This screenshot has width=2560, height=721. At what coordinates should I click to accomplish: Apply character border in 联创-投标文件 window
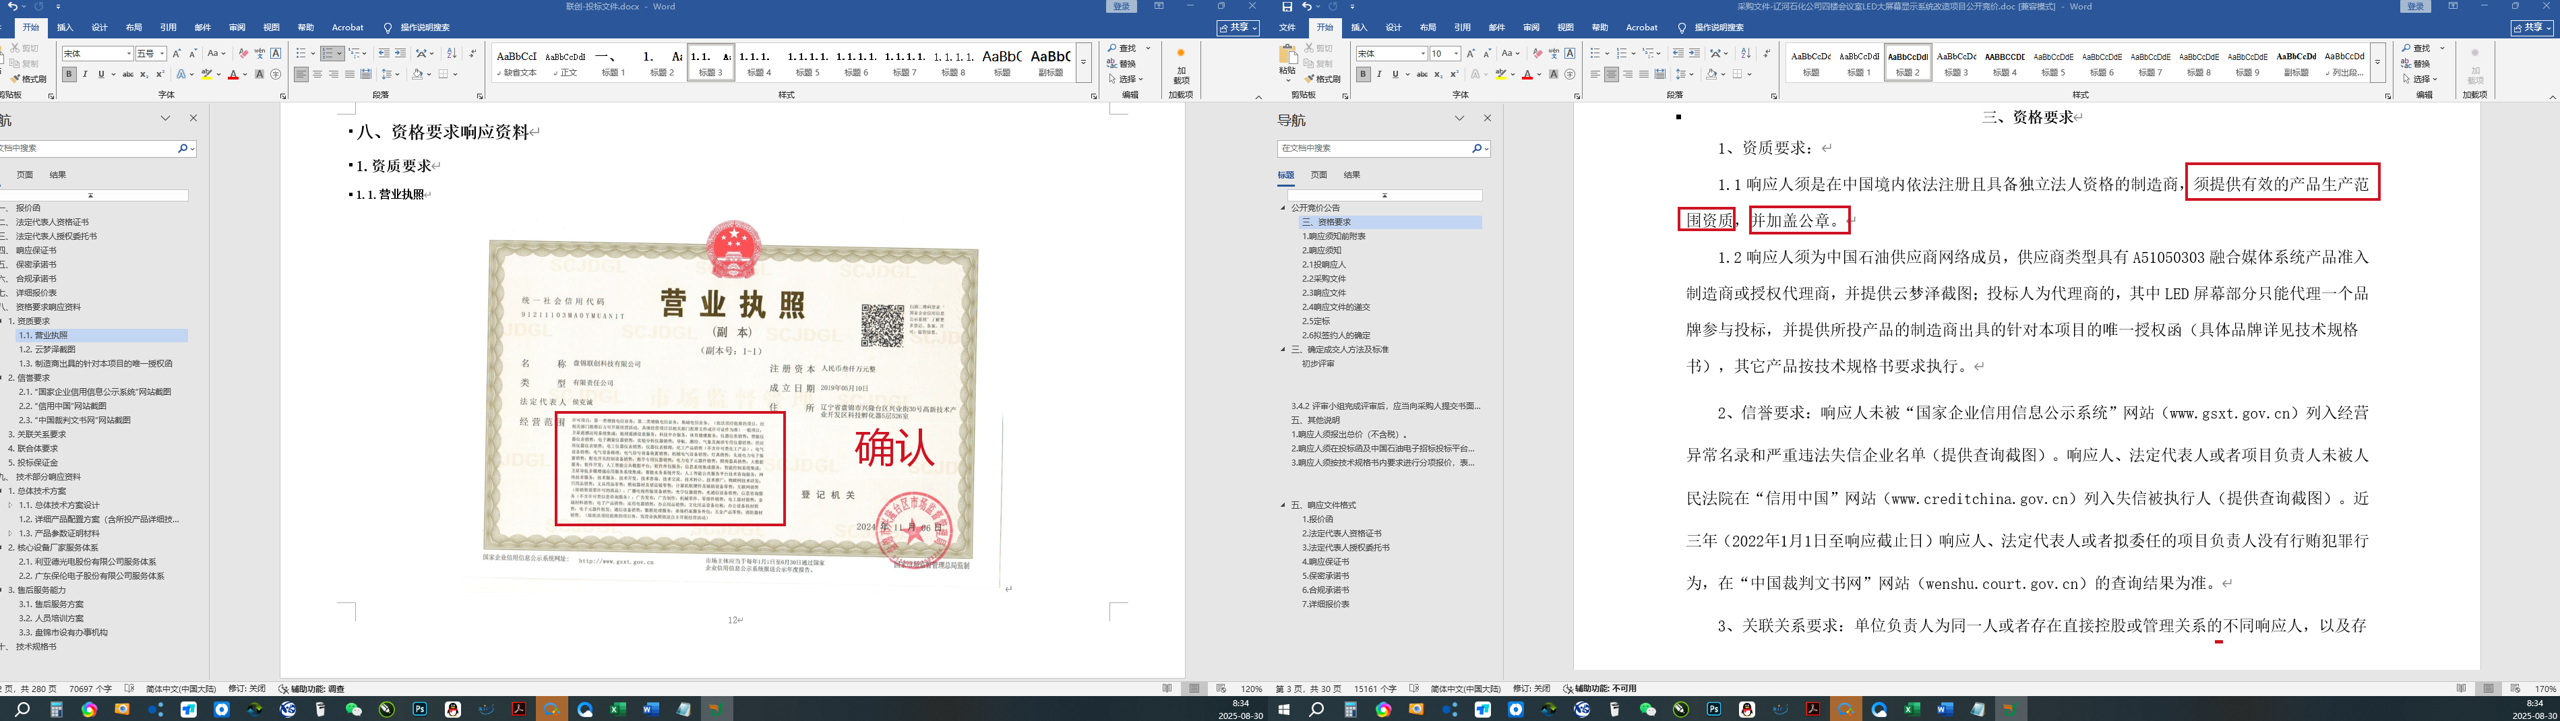coord(275,54)
